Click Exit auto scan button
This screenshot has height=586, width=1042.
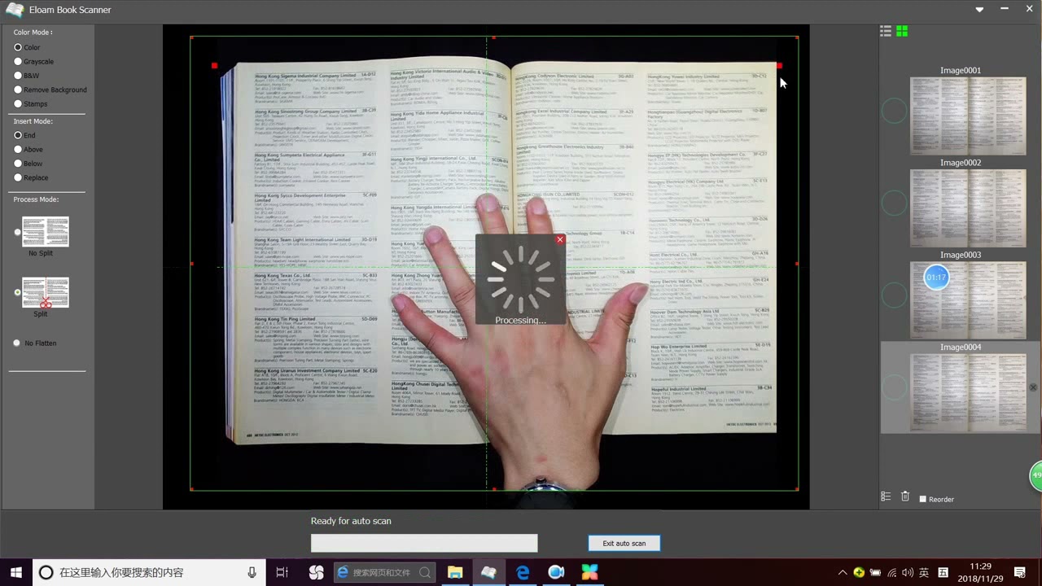coord(624,543)
